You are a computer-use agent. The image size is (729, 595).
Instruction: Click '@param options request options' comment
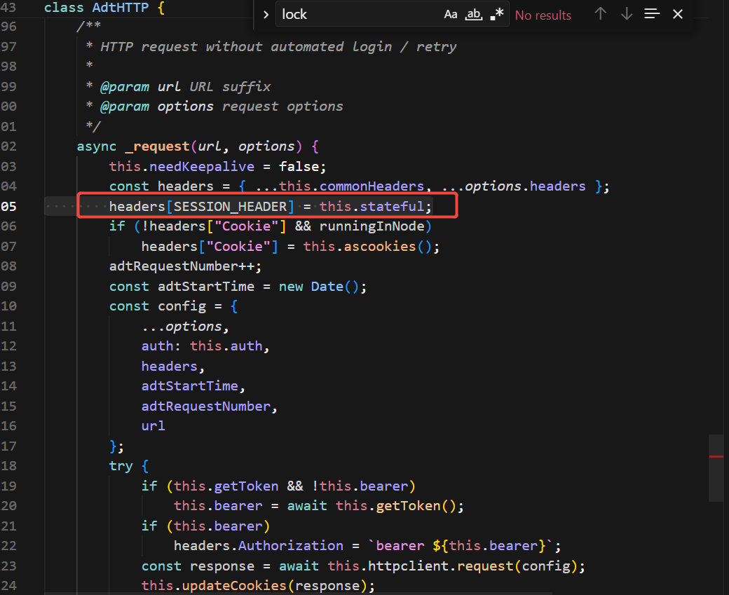[222, 107]
